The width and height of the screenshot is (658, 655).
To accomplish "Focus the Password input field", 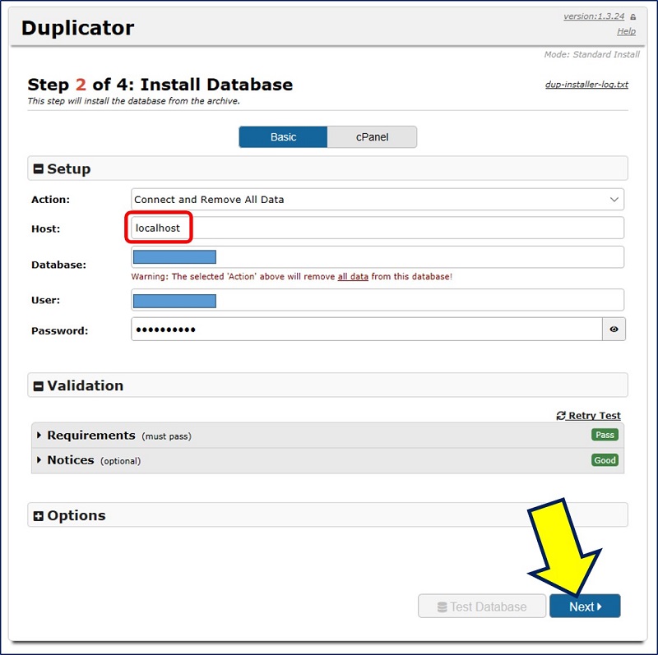I will point(367,330).
